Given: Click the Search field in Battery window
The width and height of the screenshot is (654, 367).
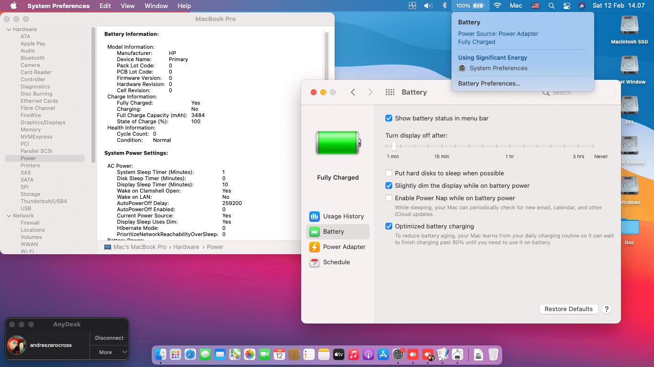Looking at the screenshot, I should pos(576,93).
